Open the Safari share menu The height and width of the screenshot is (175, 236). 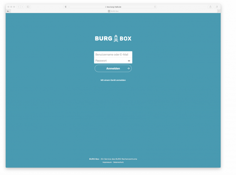(210, 7)
